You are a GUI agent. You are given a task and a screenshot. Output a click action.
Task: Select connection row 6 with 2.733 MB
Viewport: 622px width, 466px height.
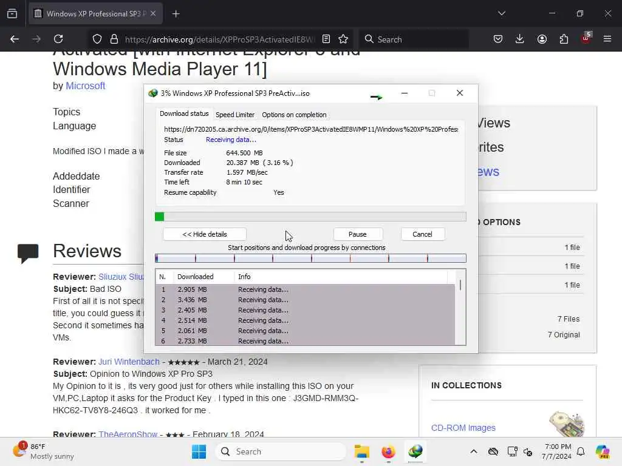(x=305, y=341)
